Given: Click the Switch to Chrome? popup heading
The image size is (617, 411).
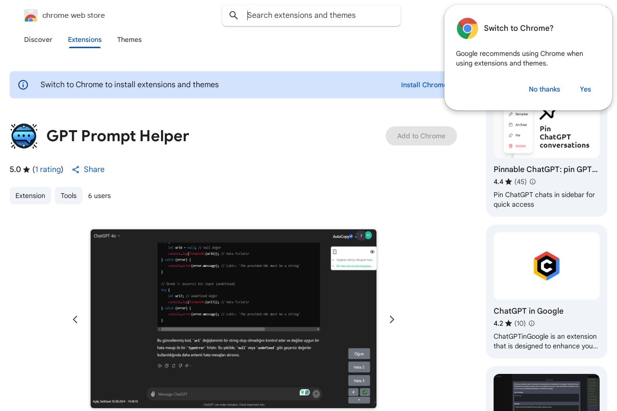Looking at the screenshot, I should 519,28.
